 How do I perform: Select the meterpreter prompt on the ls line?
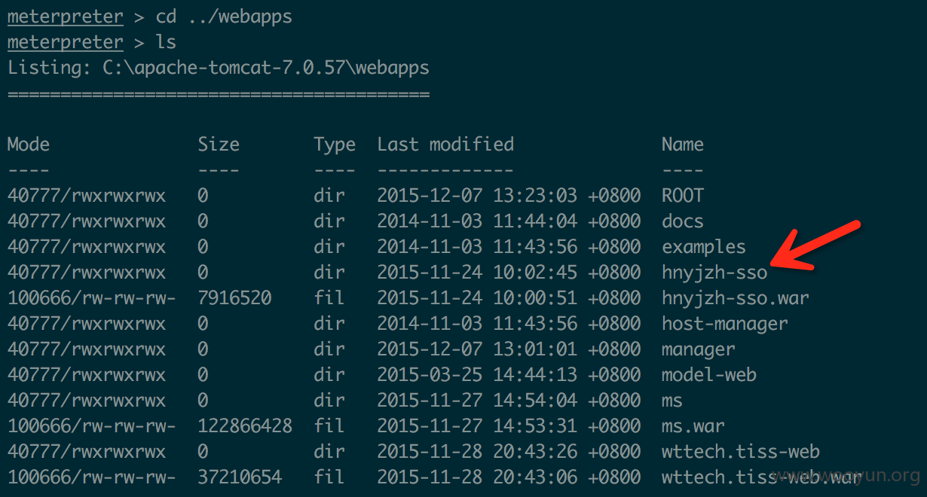[x=65, y=43]
